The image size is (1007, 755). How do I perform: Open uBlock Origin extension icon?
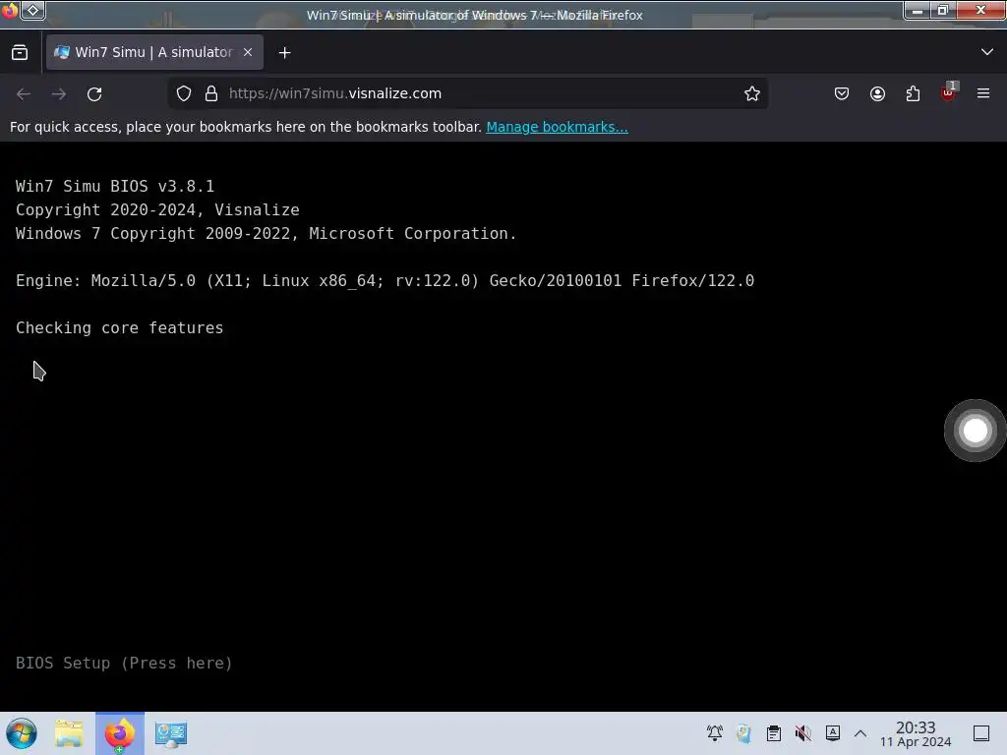click(x=949, y=93)
